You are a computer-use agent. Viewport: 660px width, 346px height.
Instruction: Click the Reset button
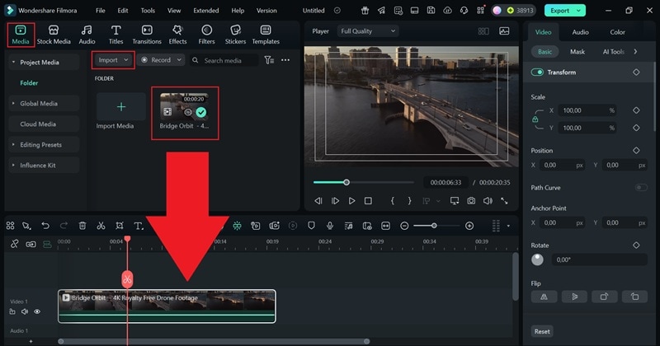click(542, 331)
